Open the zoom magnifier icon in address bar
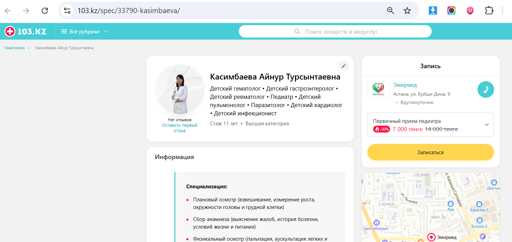This screenshot has width=512, height=242. point(390,11)
